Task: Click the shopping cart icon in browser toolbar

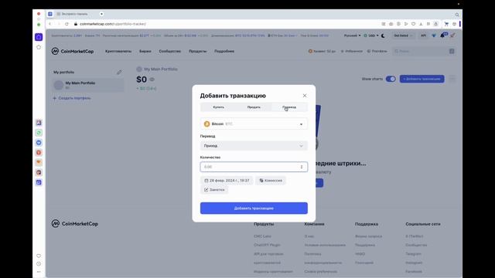Action: click(446, 24)
